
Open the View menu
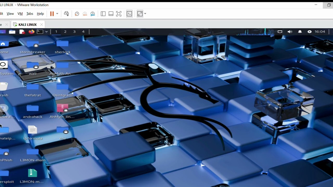pyautogui.click(x=10, y=14)
